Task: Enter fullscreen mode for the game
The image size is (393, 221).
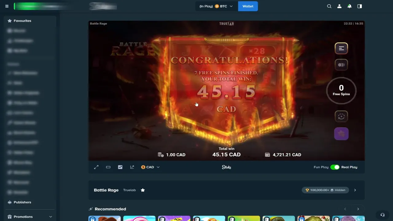Action: (x=96, y=167)
